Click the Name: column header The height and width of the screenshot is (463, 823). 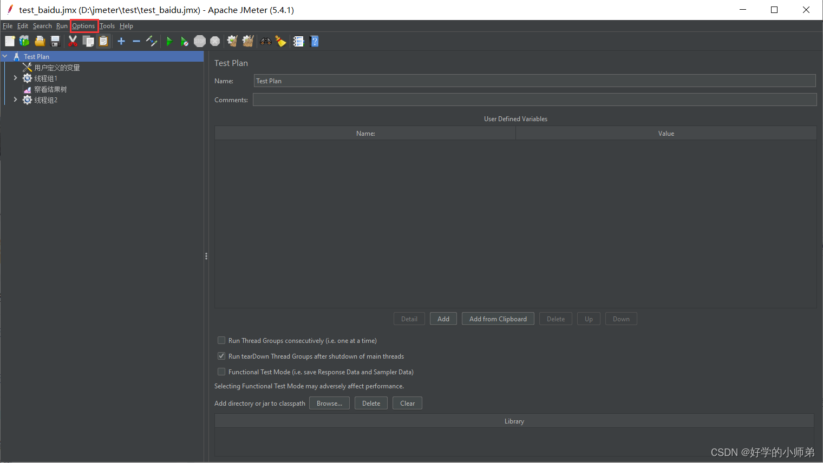pyautogui.click(x=365, y=133)
